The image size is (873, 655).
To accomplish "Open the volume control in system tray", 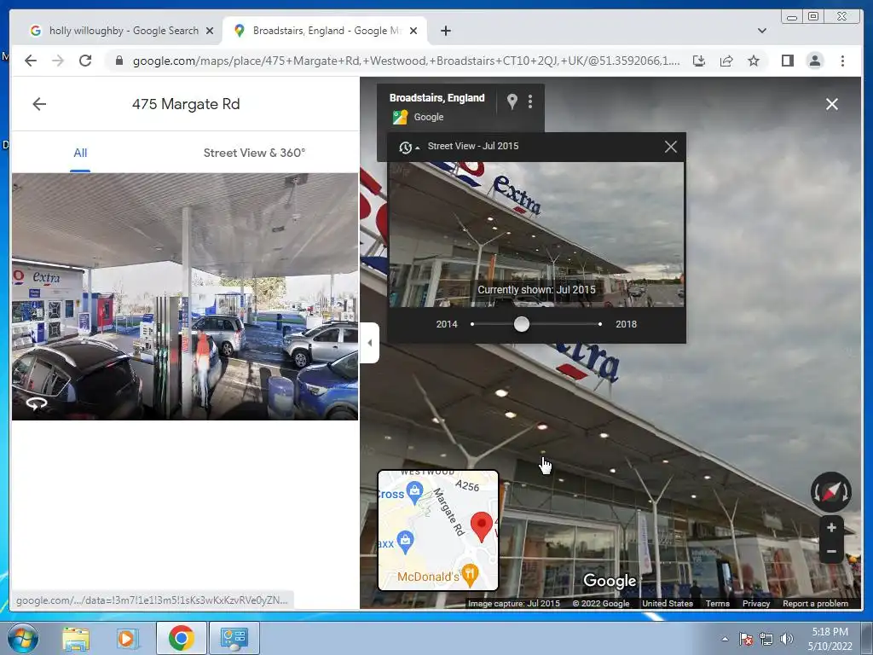I will pos(786,639).
